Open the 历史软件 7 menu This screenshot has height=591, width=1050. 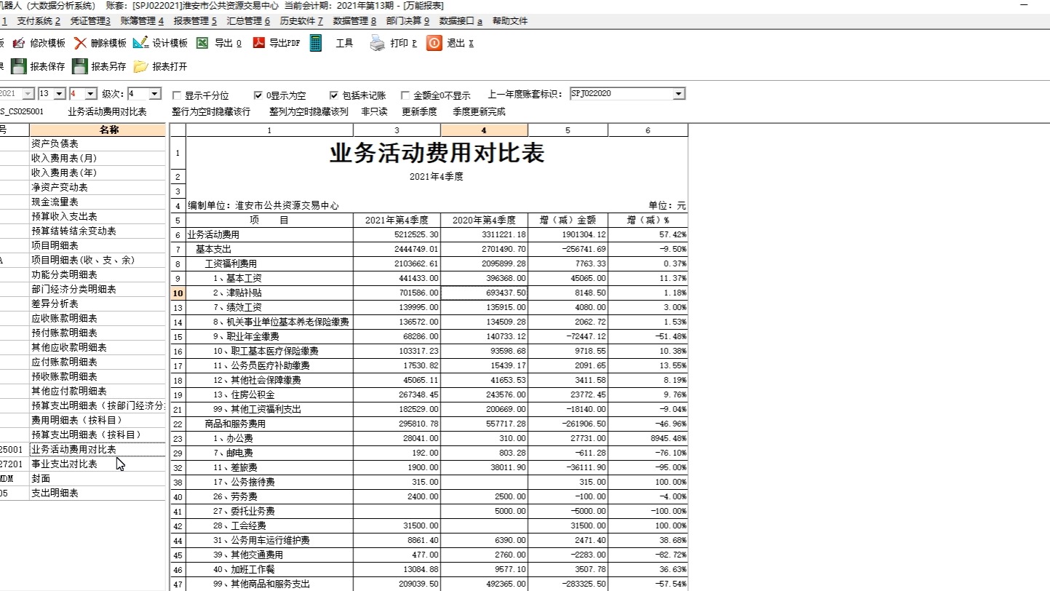(301, 21)
